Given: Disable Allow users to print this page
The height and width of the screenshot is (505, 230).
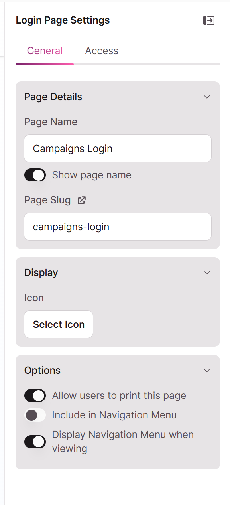Looking at the screenshot, I should pos(35,396).
